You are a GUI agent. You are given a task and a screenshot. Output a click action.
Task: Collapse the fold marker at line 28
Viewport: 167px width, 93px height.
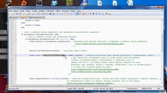16,41
